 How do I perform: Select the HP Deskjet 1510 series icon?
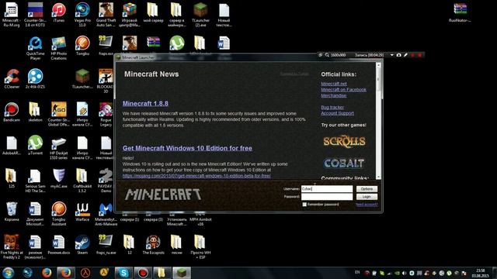tap(59, 147)
